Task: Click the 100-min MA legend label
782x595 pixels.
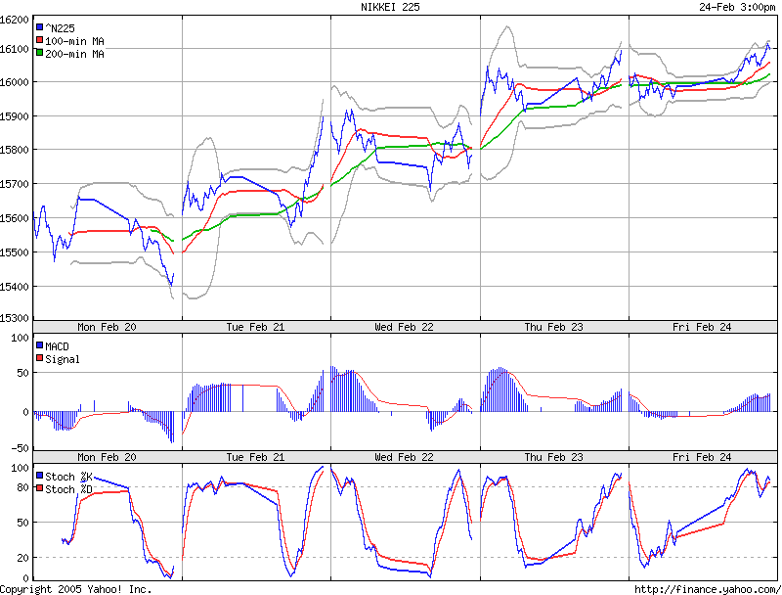Action: tap(75, 41)
